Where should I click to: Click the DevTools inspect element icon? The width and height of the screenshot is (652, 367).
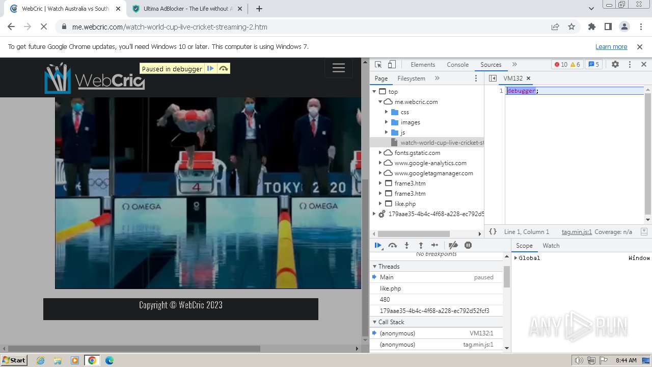(x=378, y=65)
